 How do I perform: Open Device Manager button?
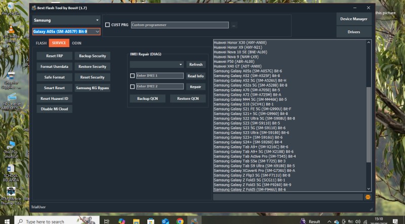354,19
